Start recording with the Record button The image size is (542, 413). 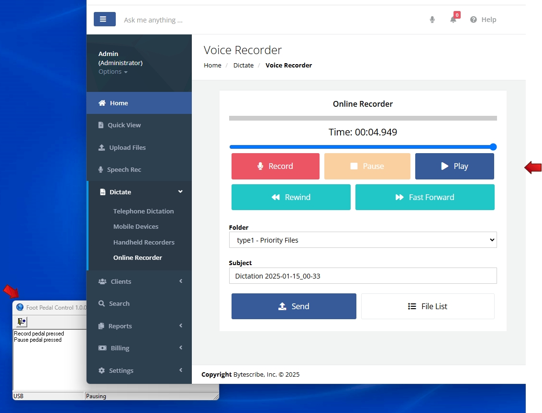coord(276,167)
